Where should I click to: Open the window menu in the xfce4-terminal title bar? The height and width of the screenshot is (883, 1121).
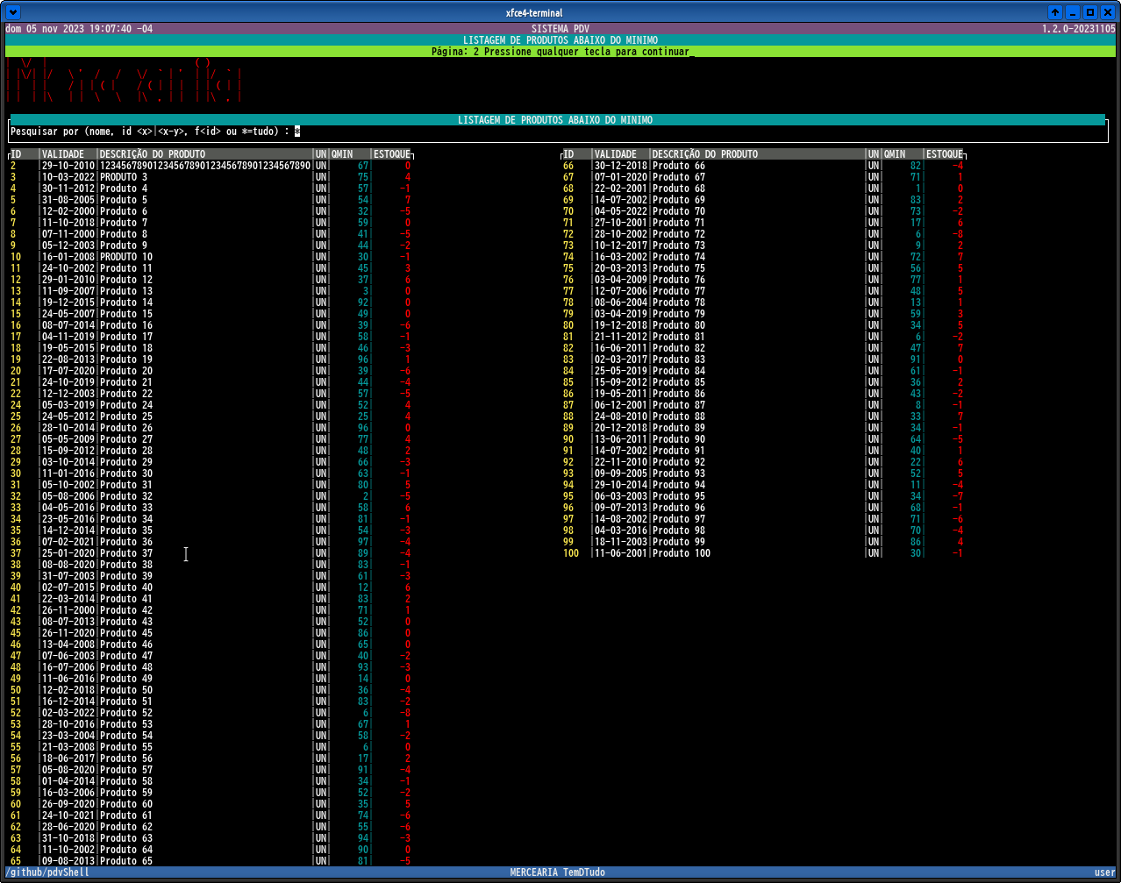click(11, 12)
